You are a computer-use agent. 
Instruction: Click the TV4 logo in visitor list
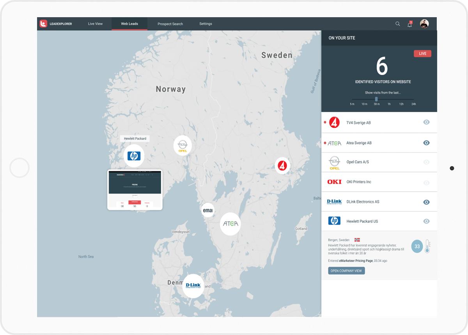tap(334, 123)
